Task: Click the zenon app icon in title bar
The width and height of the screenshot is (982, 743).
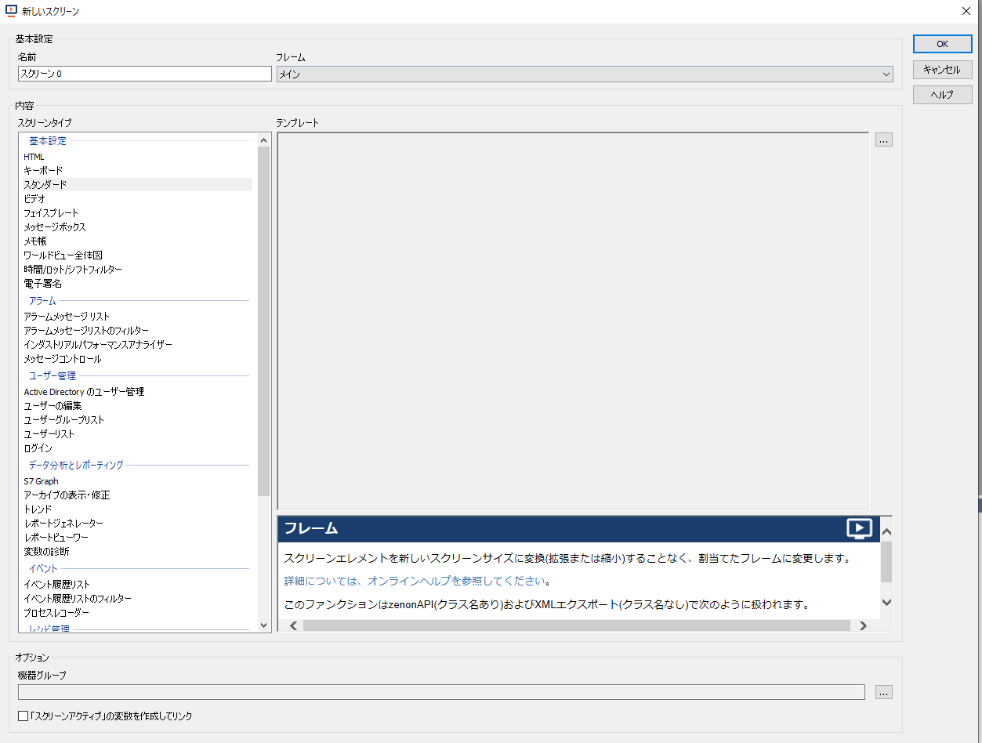Action: pyautogui.click(x=12, y=12)
